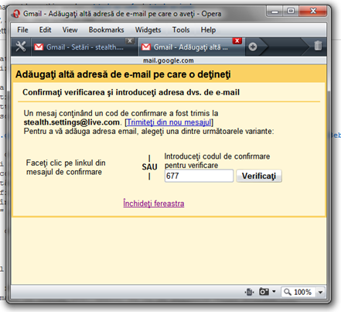The image size is (341, 312).
Task: Click the stealth.settings@live.com address text
Action: (72, 122)
